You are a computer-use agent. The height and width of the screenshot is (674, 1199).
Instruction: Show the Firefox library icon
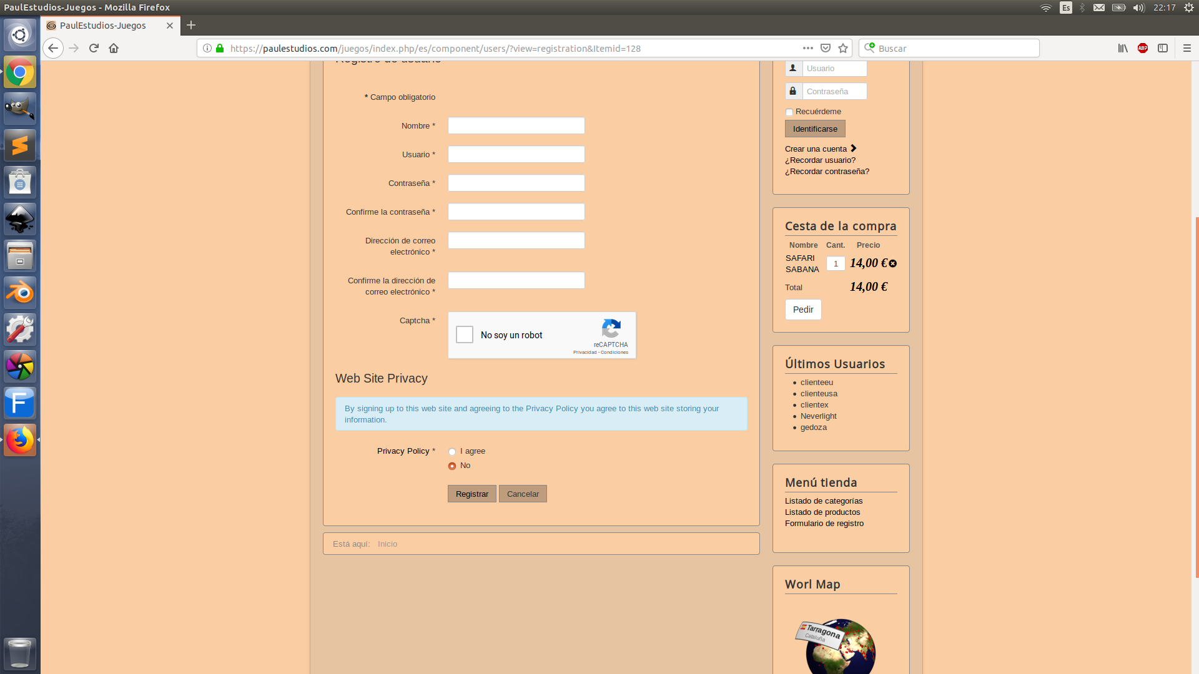pos(1123,48)
